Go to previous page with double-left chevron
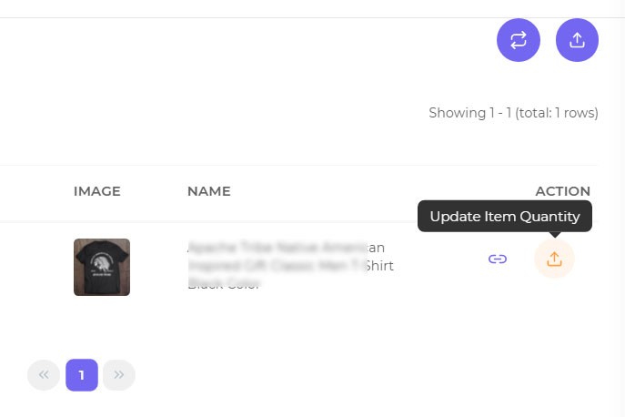The width and height of the screenshot is (625, 417). click(x=44, y=375)
